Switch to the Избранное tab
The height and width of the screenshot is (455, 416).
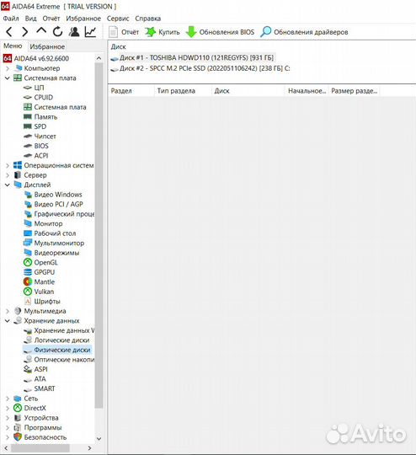click(x=47, y=46)
